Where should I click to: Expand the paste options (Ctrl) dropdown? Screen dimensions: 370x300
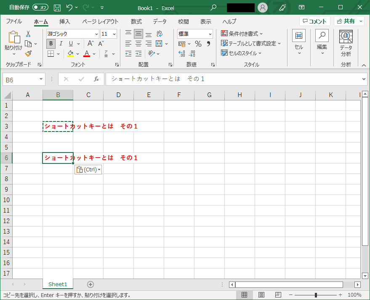(x=88, y=170)
